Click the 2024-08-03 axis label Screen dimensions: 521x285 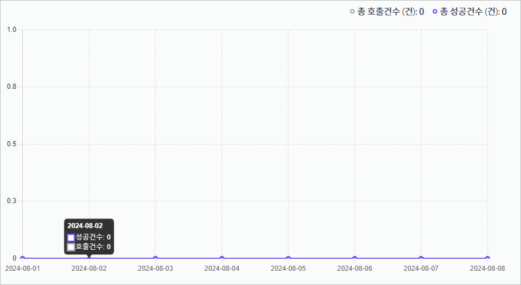pos(156,269)
